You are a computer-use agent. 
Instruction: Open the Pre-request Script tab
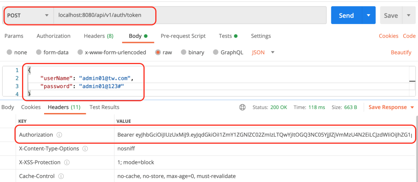click(183, 36)
